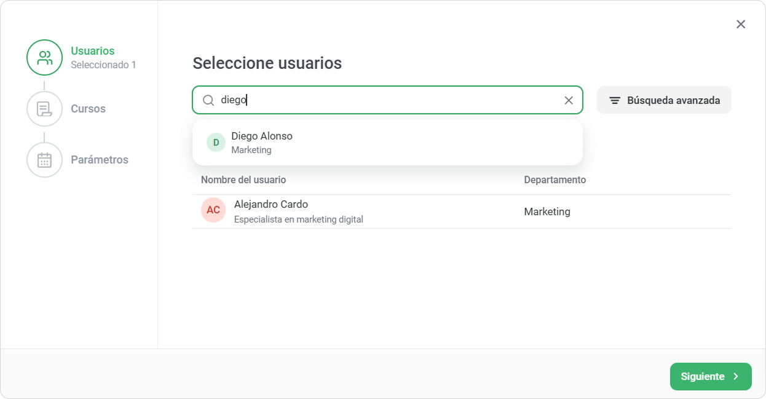Open the Usuarios step circle icon
The width and height of the screenshot is (766, 399).
[x=44, y=57]
